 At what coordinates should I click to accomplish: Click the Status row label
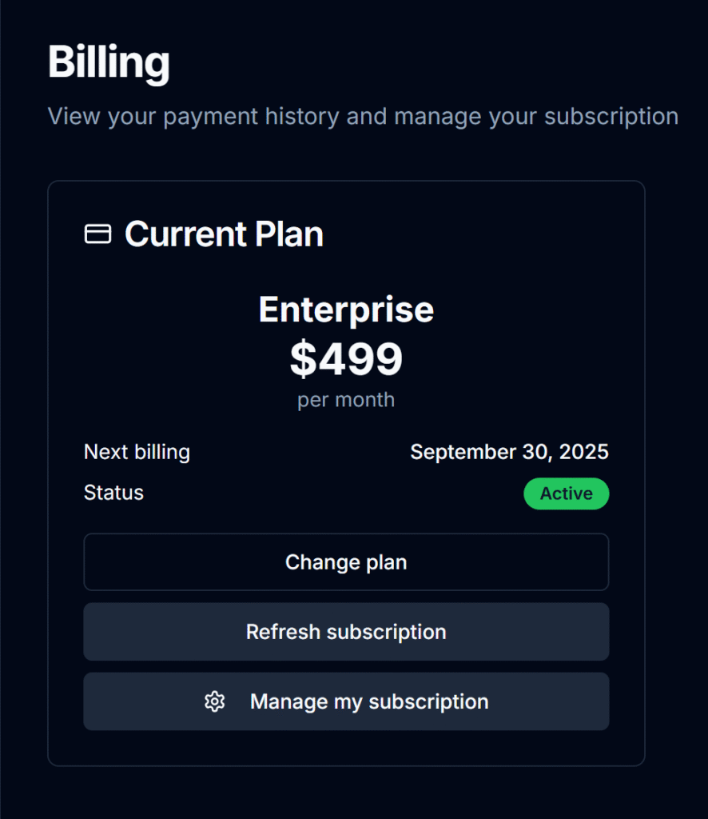coord(113,493)
